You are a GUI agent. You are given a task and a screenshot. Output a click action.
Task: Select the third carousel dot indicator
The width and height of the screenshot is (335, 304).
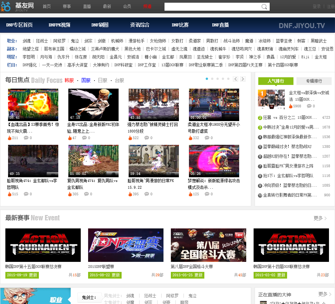[x=217, y=79]
